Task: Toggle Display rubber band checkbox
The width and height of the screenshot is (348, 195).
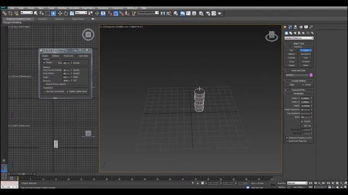Action: (67, 92)
